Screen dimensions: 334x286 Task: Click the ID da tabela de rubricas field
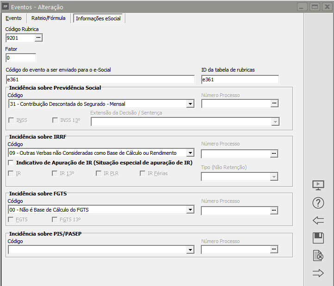pos(240,80)
